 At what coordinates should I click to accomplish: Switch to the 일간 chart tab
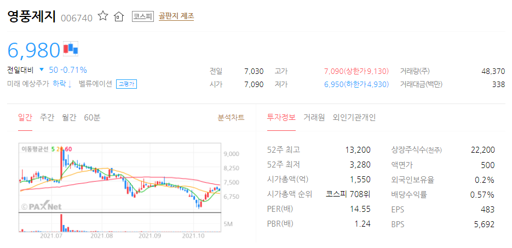[25, 118]
